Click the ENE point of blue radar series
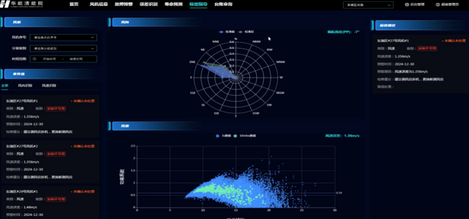The image size is (469, 219). [x=202, y=65]
